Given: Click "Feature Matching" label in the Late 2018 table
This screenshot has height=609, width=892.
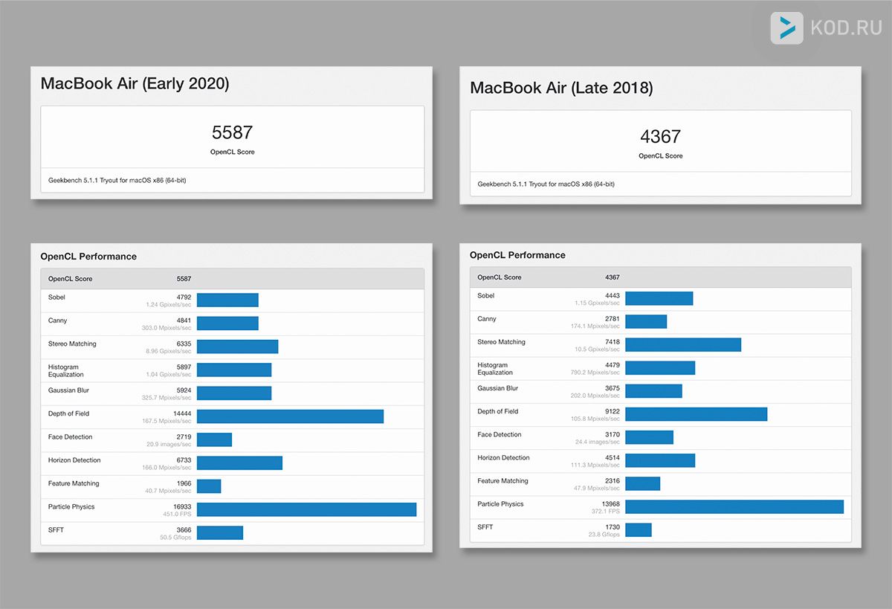Looking at the screenshot, I should 502,481.
